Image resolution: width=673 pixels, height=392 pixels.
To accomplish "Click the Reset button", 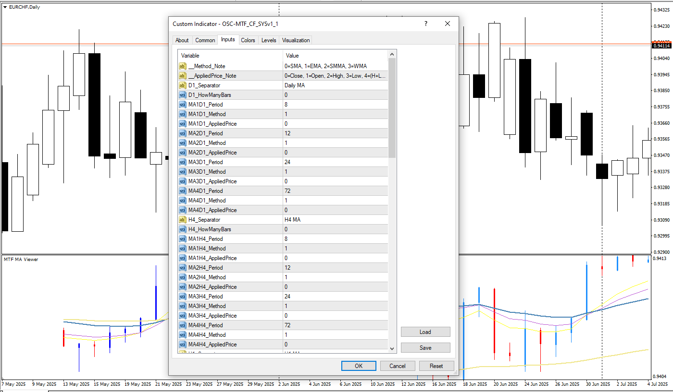I will (x=436, y=366).
